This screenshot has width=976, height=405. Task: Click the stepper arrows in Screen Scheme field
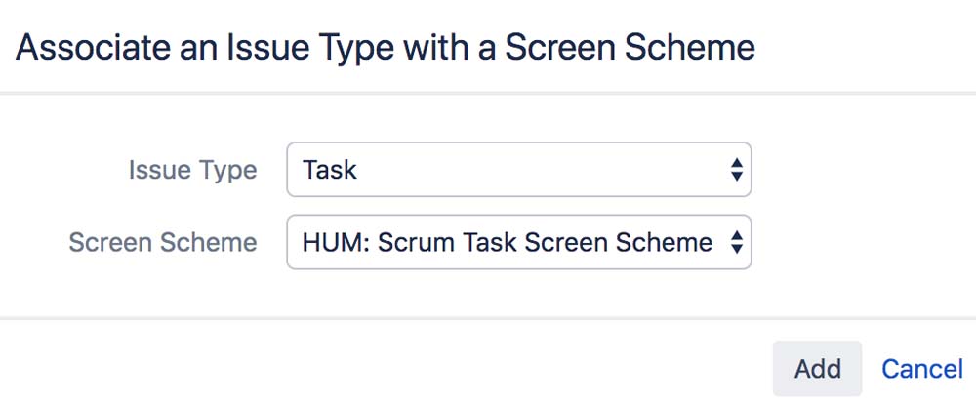point(737,242)
